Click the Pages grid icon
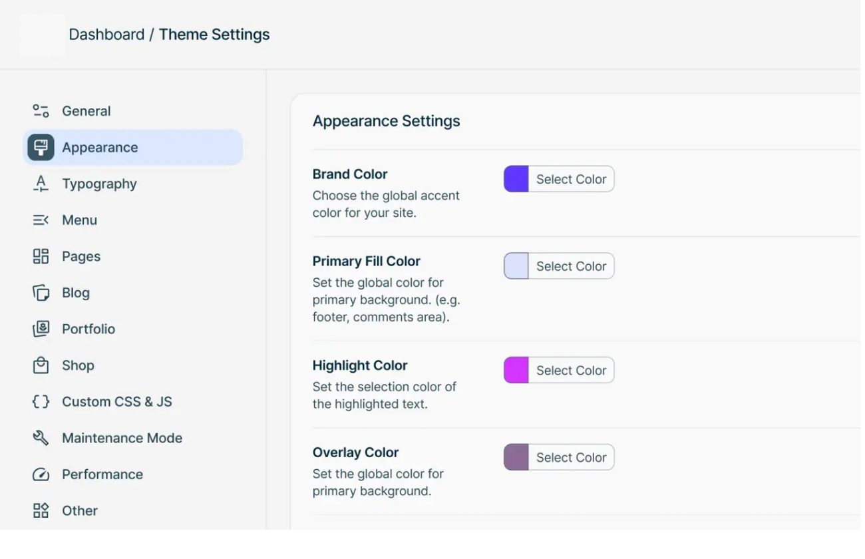Image resolution: width=865 pixels, height=559 pixels. [x=41, y=256]
